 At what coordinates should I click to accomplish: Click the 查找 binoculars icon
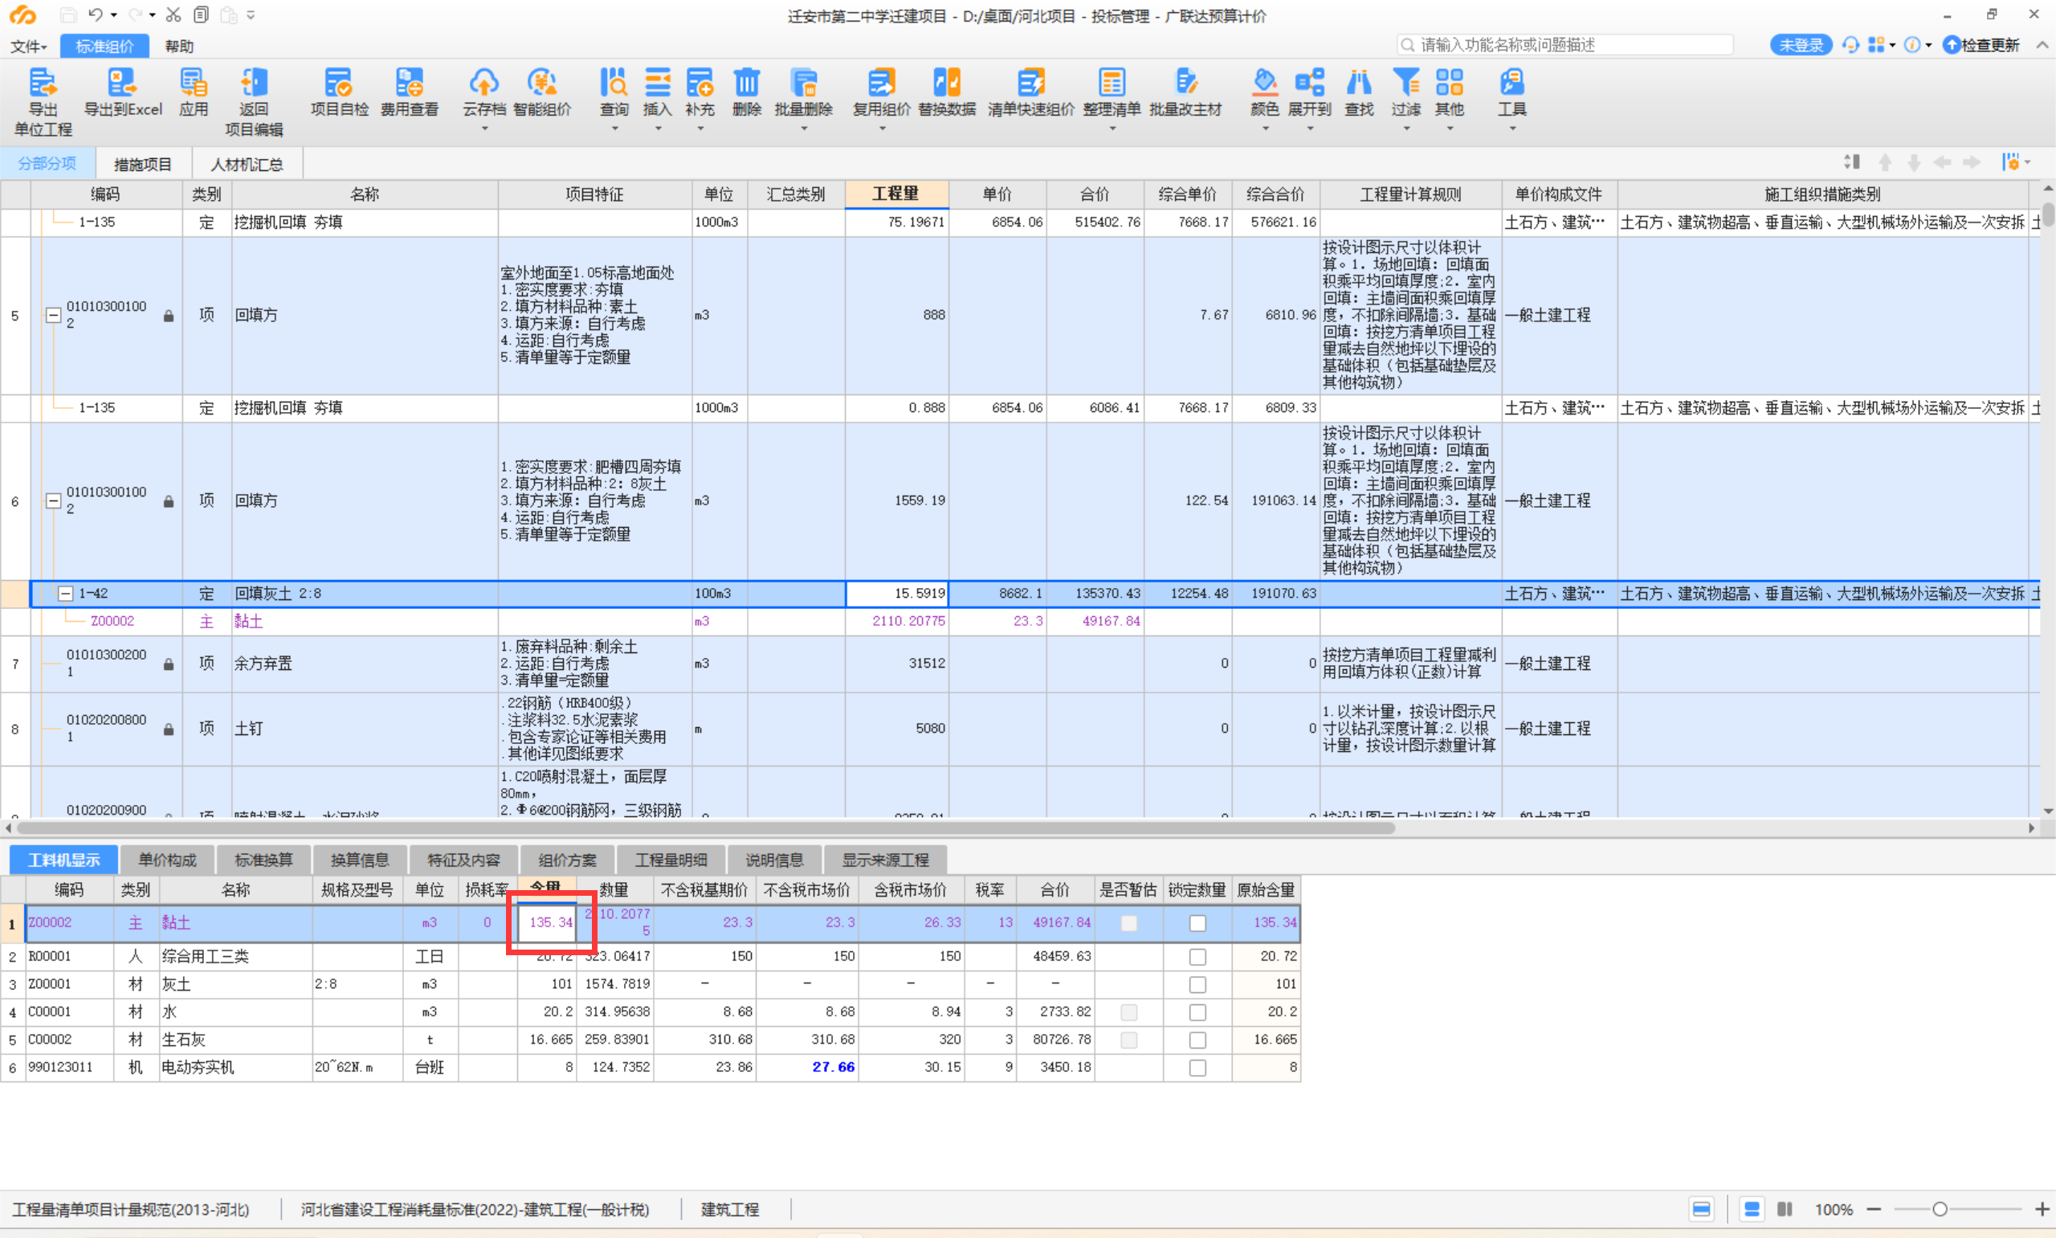point(1359,83)
